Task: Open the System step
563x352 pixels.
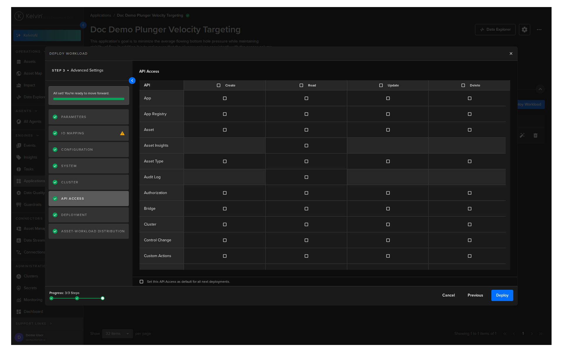Action: 89,166
